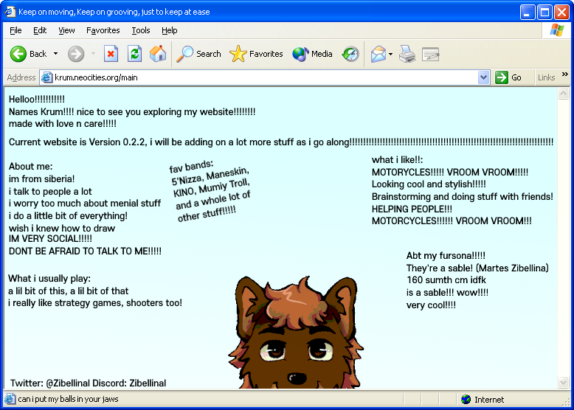The width and height of the screenshot is (574, 410).
Task: Expand the Mail button dropdown arrow
Action: click(x=390, y=54)
